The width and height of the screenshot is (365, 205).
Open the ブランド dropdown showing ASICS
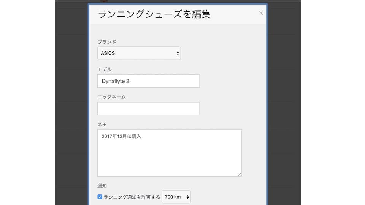[139, 53]
